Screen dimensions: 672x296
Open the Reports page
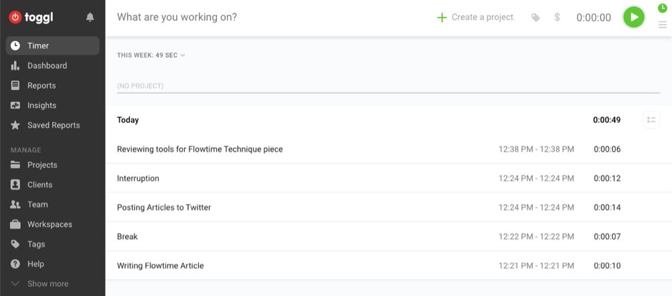[x=42, y=85]
